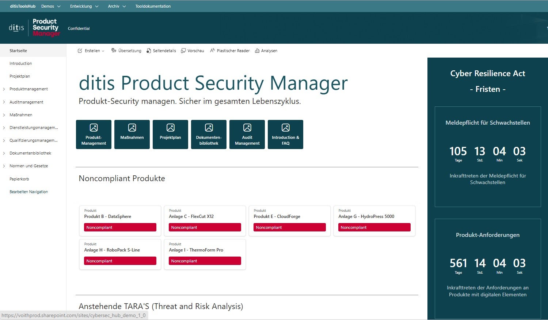Expand Produktmanagement in the sidebar
This screenshot has width=548, height=320.
pos(4,89)
